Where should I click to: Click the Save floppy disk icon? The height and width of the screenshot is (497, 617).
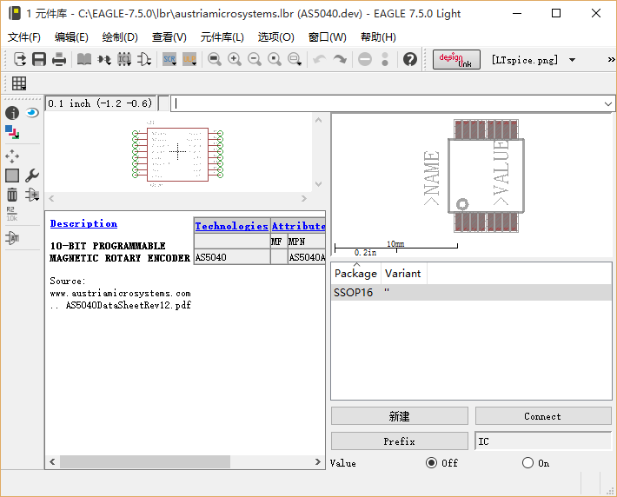click(39, 59)
